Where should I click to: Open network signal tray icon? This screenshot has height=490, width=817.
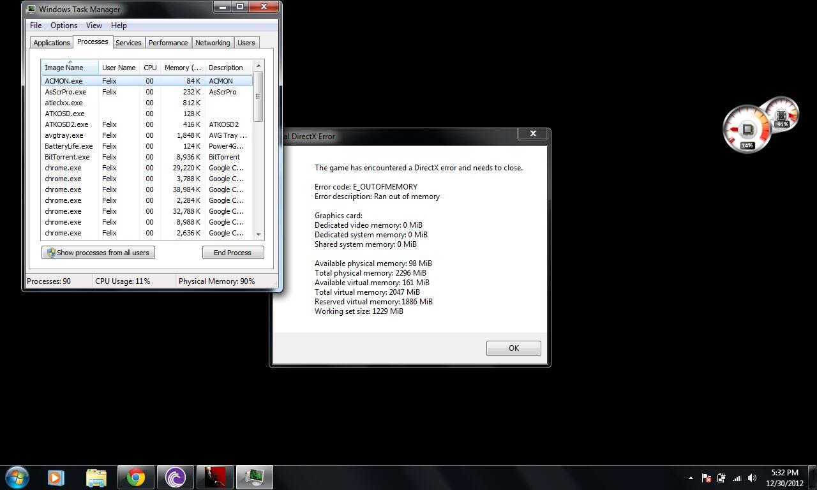click(737, 478)
